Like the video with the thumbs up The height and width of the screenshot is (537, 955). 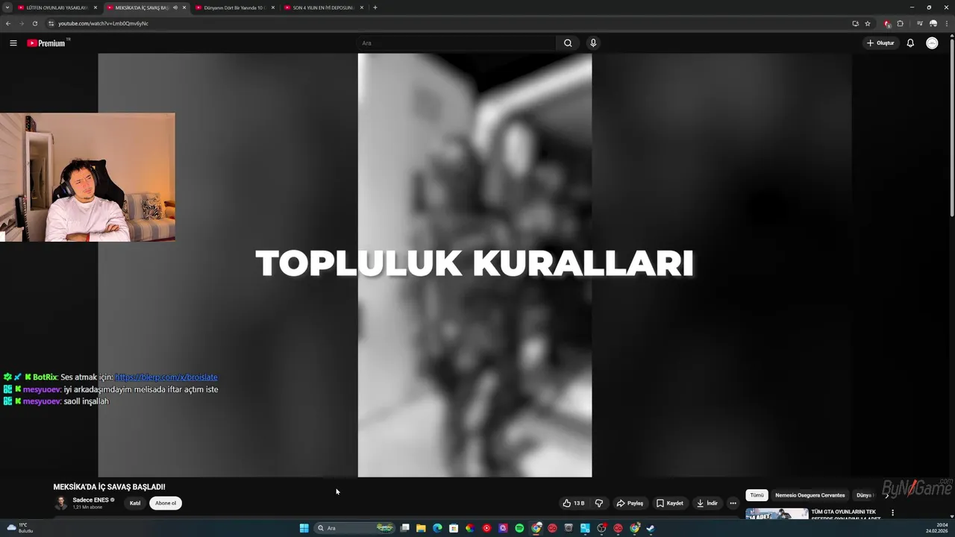[574, 503]
